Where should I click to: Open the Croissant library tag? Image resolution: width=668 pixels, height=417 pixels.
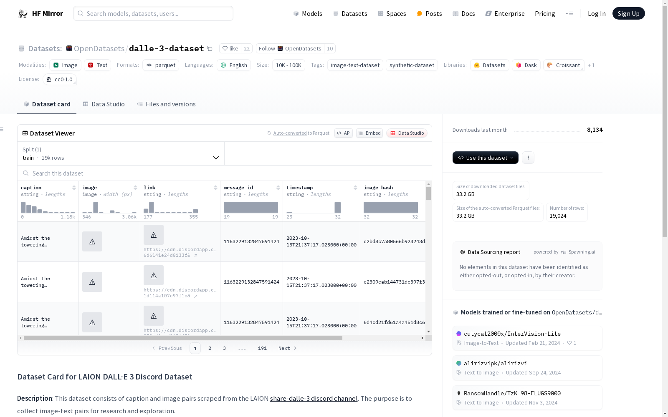564,65
